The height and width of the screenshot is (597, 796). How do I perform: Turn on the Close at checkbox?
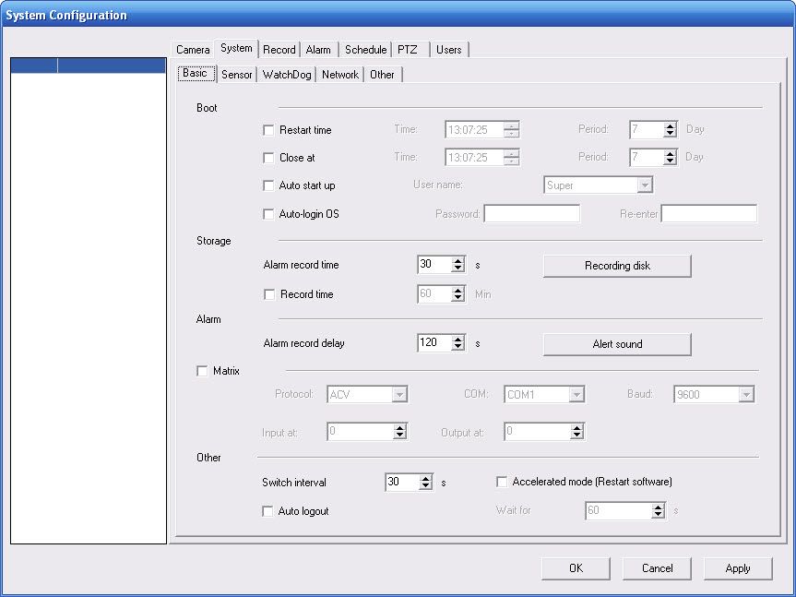269,158
